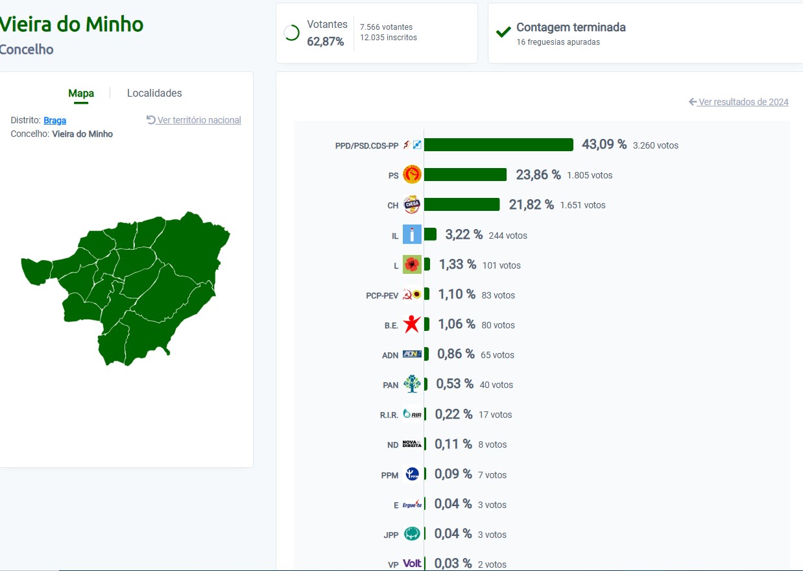The height and width of the screenshot is (571, 803).
Task: Click the Iniciativa Liberal blue logo
Action: coord(412,234)
